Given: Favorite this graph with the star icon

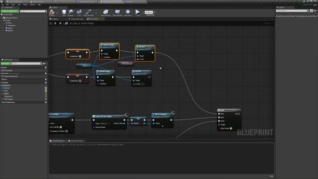Looking at the screenshot, I should (x=51, y=23).
